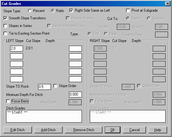172x137 pixels.
Task: Toggle the left Force Berm checkbox
Action: click(8, 101)
